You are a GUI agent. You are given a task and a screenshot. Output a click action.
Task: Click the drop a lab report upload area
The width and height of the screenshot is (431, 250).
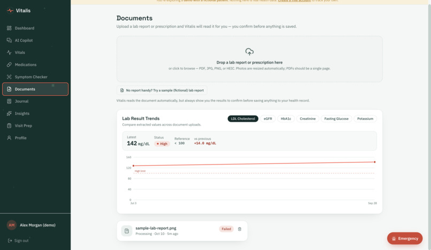pos(249,59)
